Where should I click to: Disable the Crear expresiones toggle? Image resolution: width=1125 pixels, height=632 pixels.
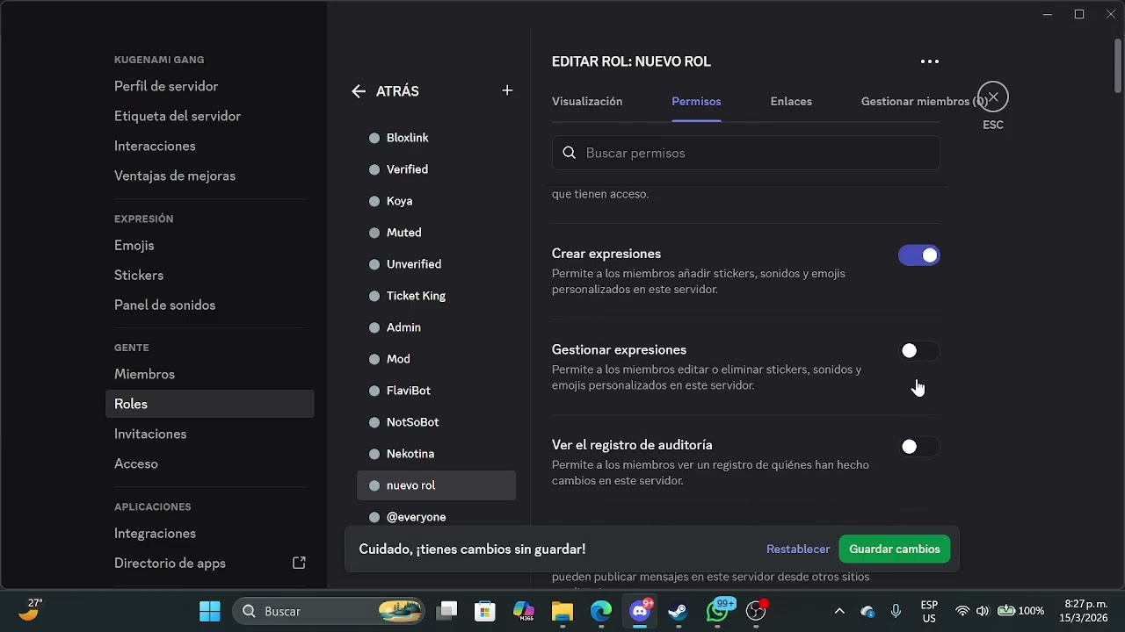[x=919, y=255]
